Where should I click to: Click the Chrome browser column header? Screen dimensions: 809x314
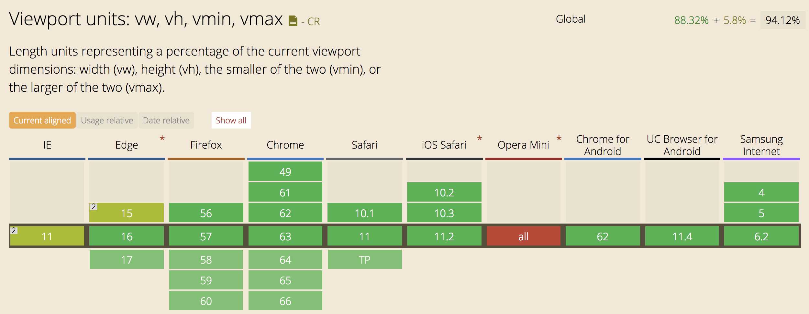click(285, 145)
